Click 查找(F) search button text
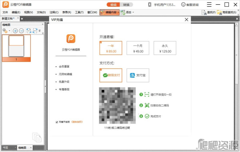Screen dimensions: 240x152 pyautogui.click(x=211, y=12)
